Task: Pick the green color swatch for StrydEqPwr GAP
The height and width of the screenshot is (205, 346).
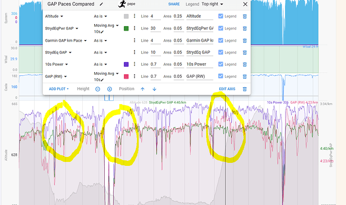Action: click(126, 29)
